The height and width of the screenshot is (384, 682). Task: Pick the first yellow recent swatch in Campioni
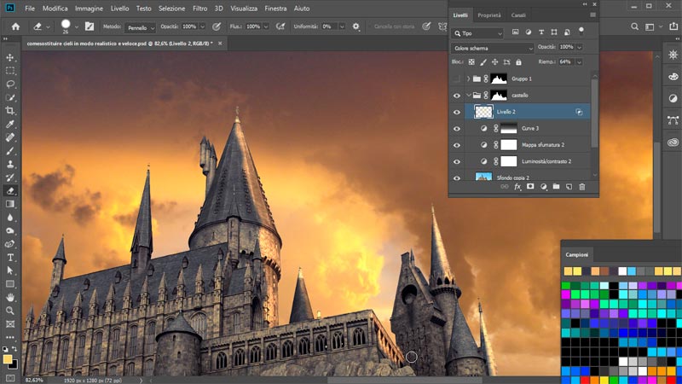568,271
